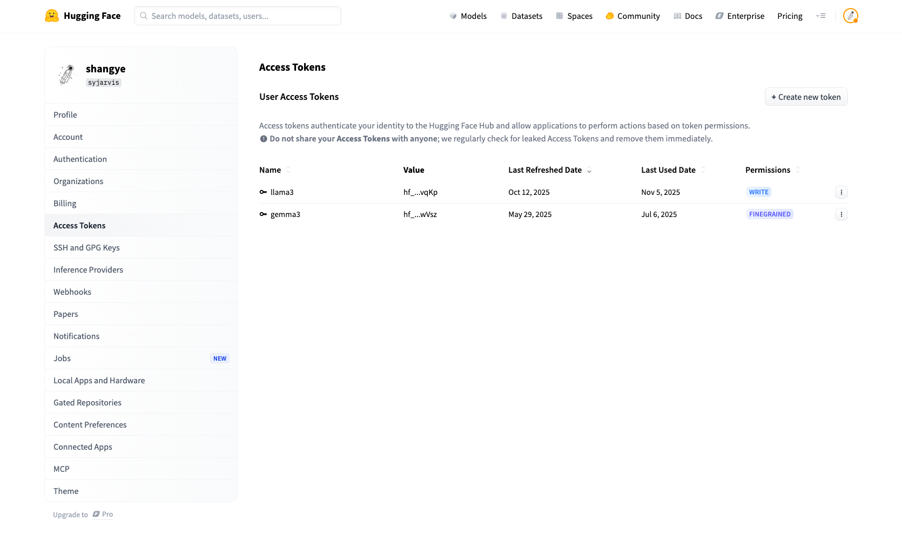
Task: Open Organizations in sidebar
Action: pyautogui.click(x=141, y=181)
